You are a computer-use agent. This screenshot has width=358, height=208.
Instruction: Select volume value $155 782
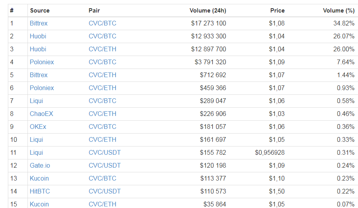coord(213,153)
